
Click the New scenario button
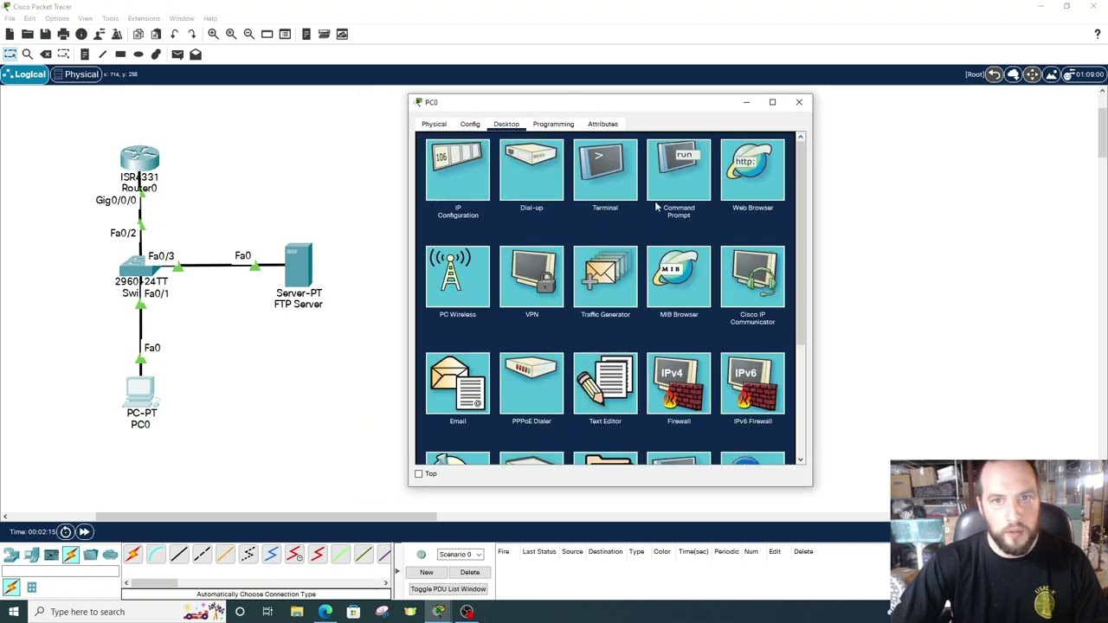(x=427, y=572)
